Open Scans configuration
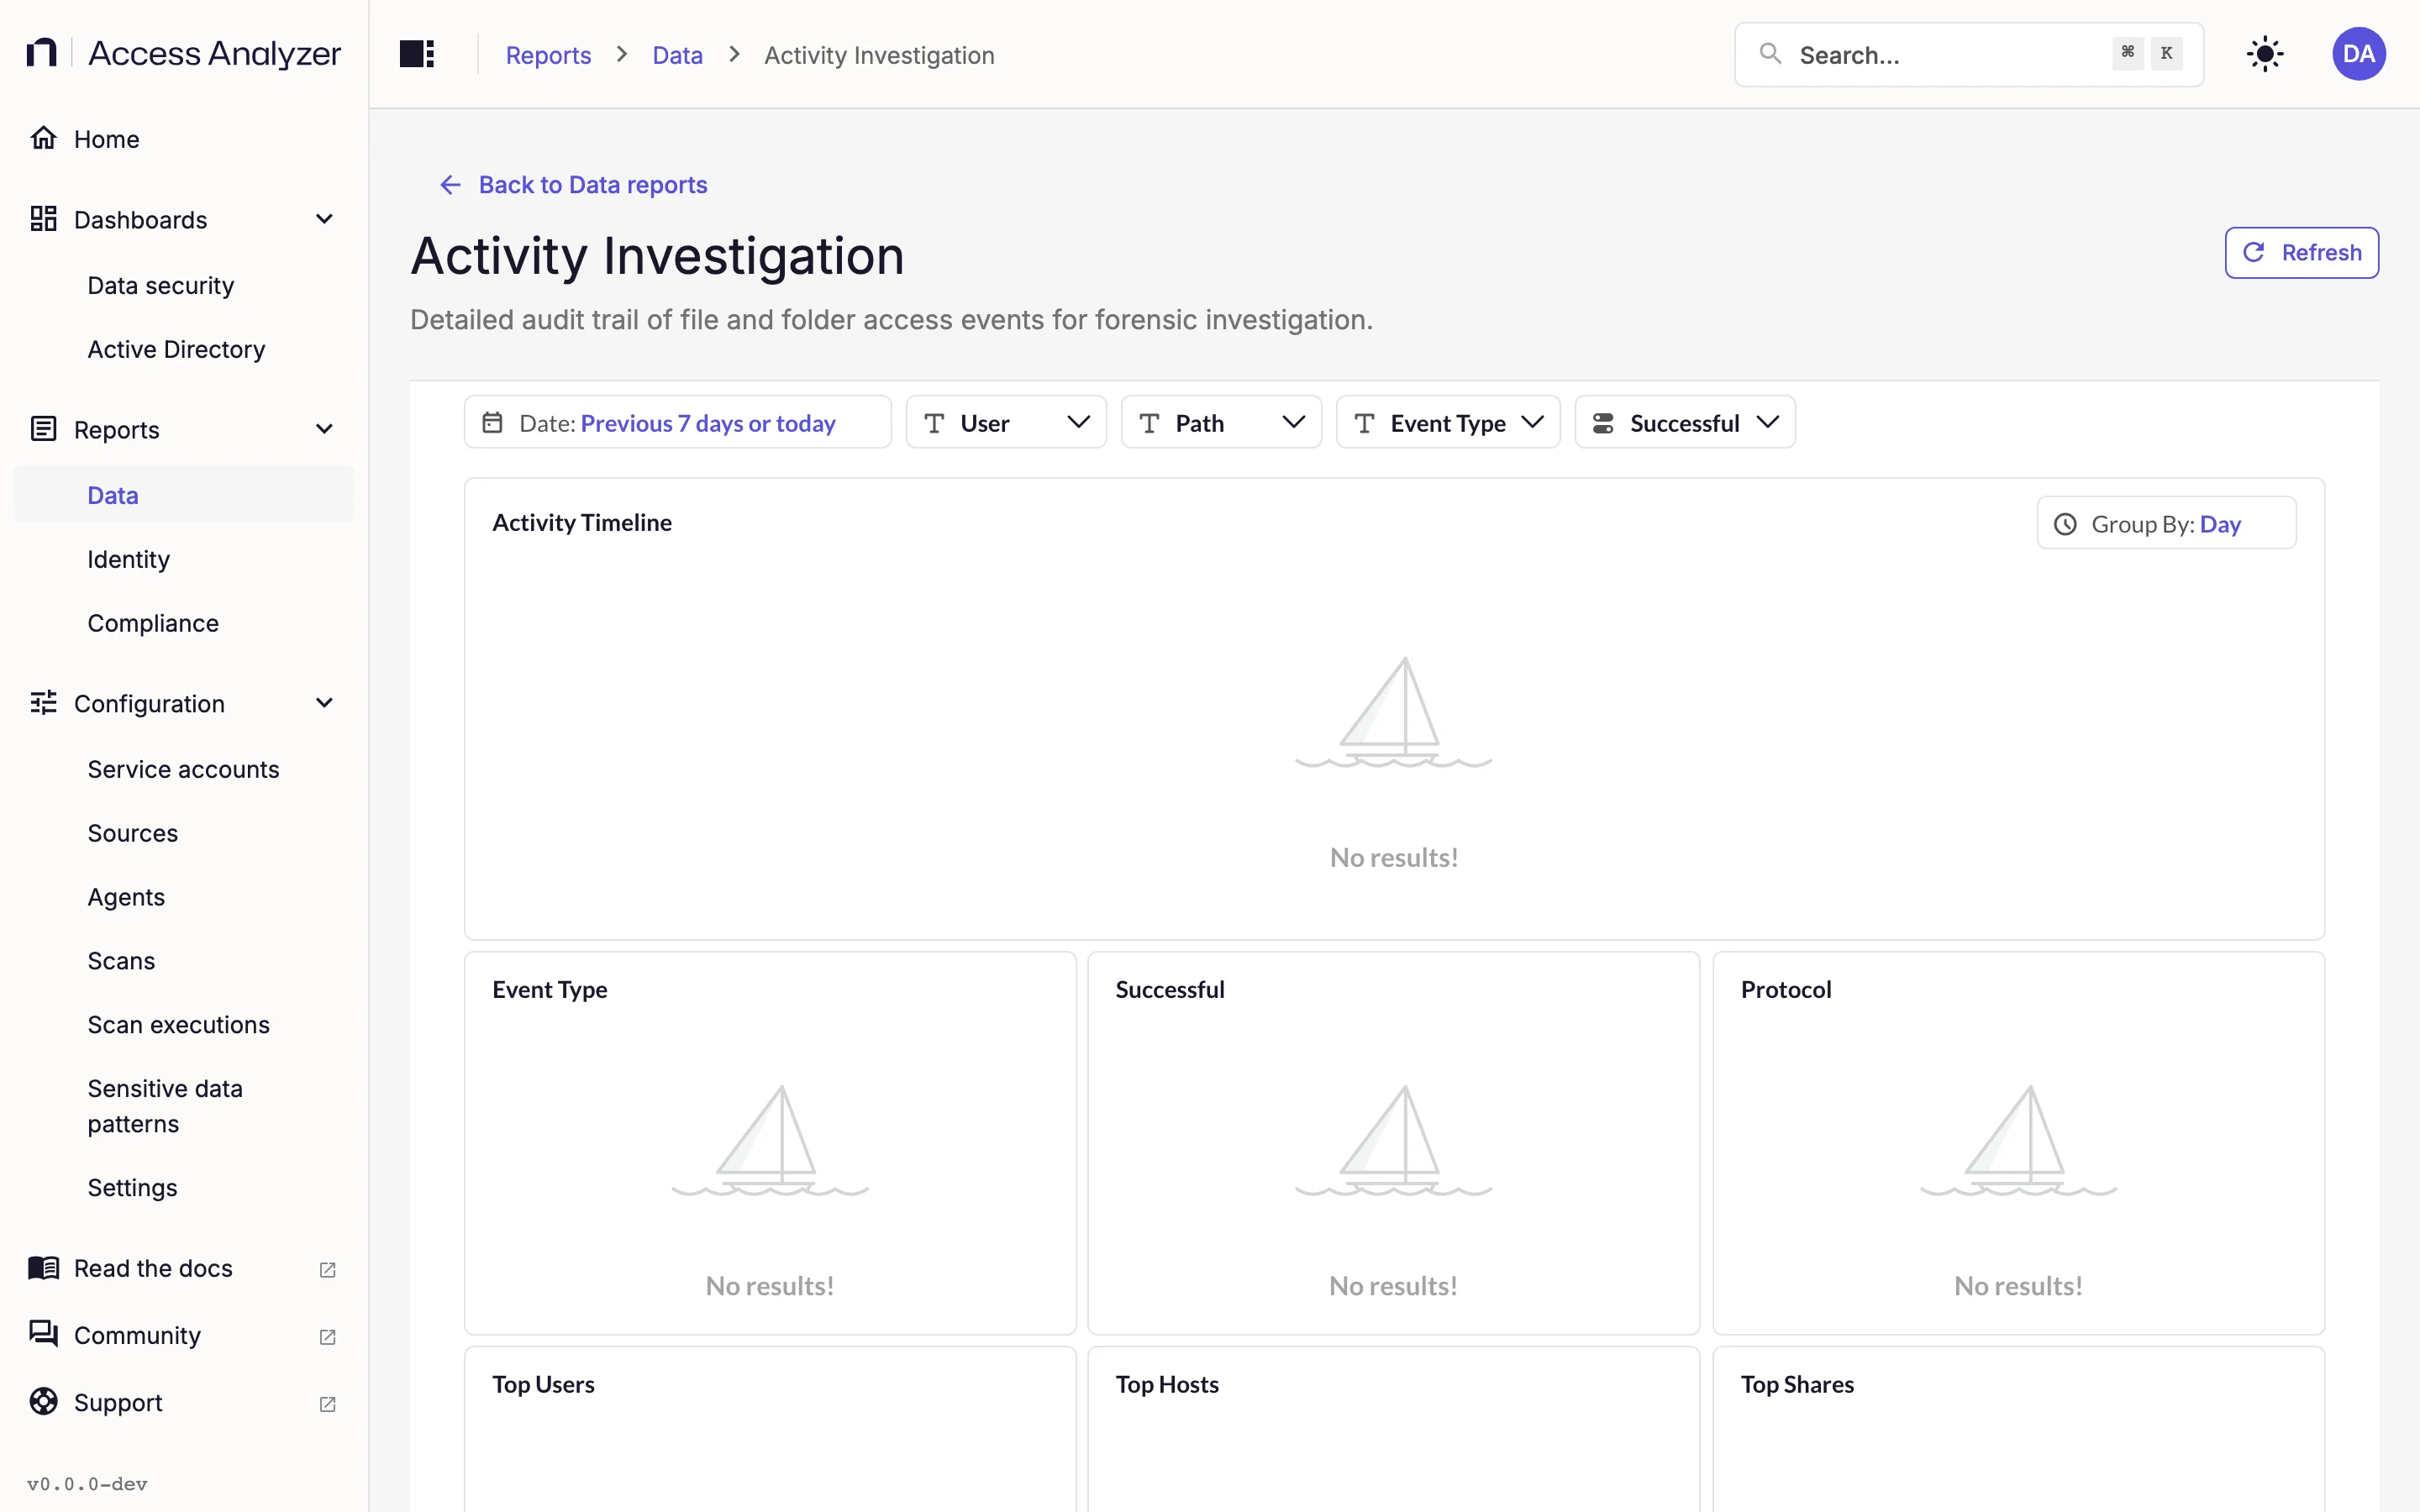The height and width of the screenshot is (1512, 2420). [x=184, y=961]
